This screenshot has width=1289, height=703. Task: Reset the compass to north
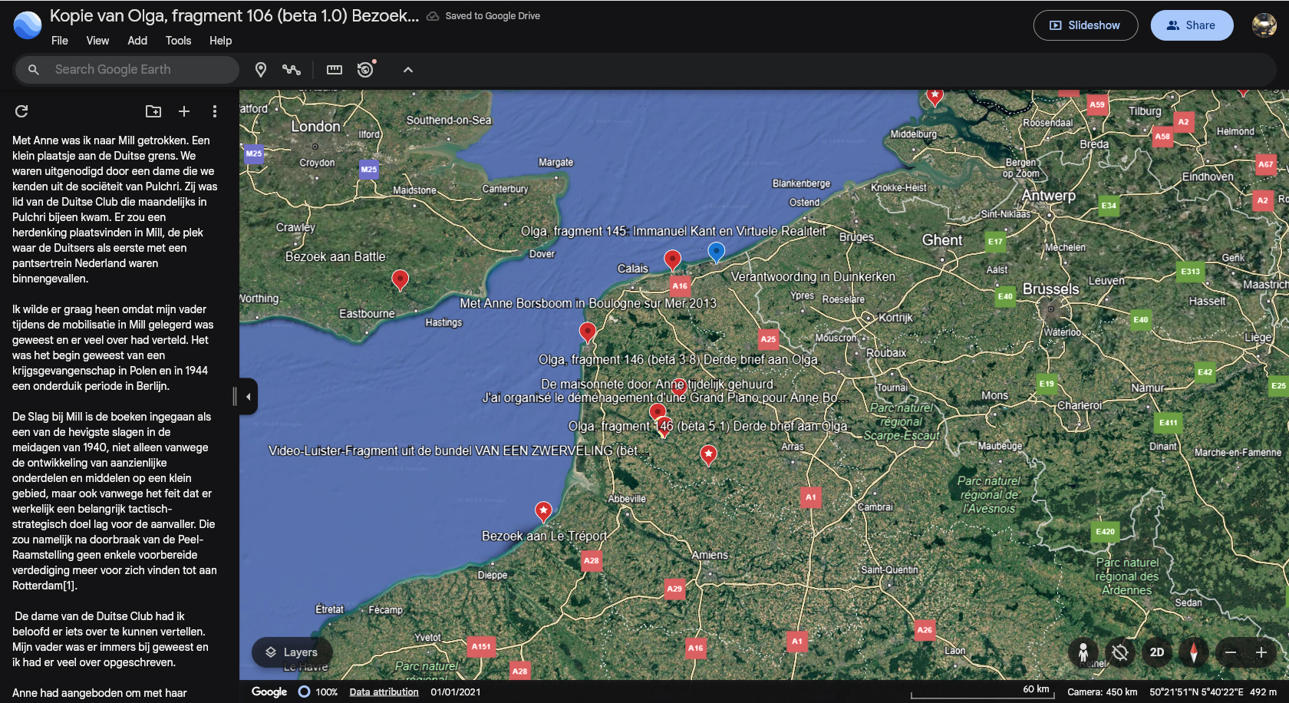[1193, 652]
